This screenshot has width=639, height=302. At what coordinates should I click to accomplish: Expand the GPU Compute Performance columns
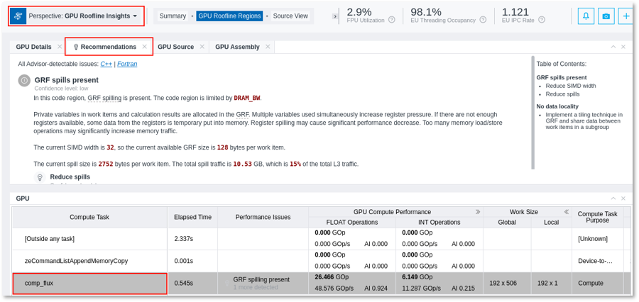tap(478, 212)
